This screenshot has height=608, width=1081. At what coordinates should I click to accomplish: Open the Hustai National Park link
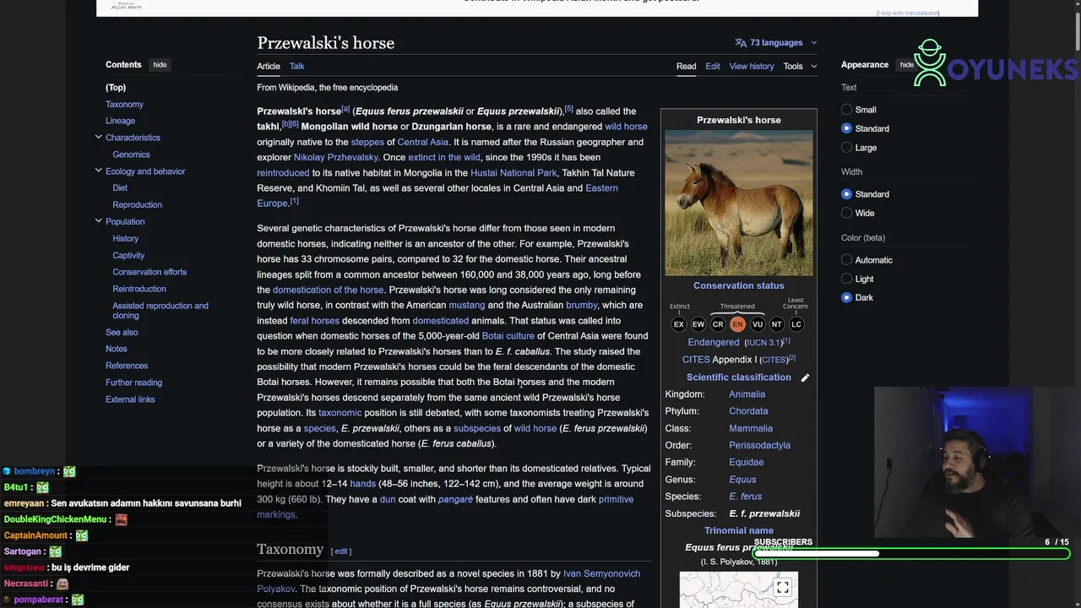tap(513, 172)
